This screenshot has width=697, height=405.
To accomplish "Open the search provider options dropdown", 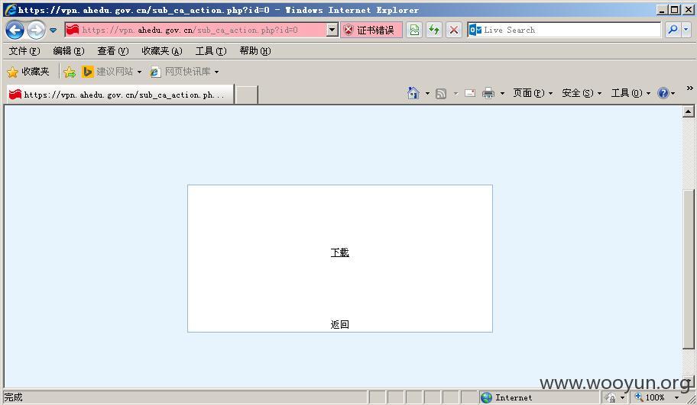I will [x=686, y=30].
